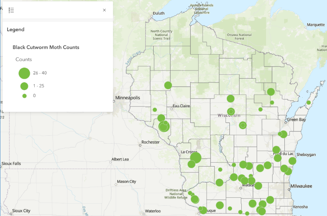Click the Sioux Falls label
The image size is (327, 216).
(x=11, y=163)
